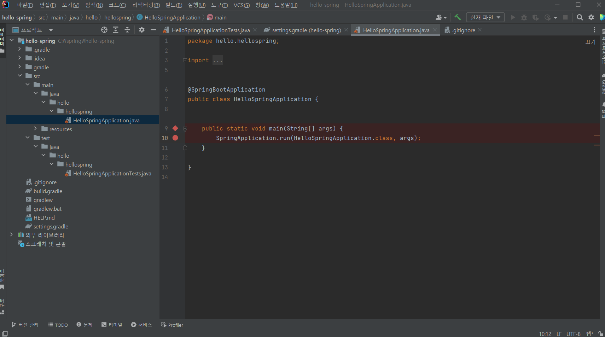
Task: Click the 10:12 caret position indicator
Action: pos(545,334)
